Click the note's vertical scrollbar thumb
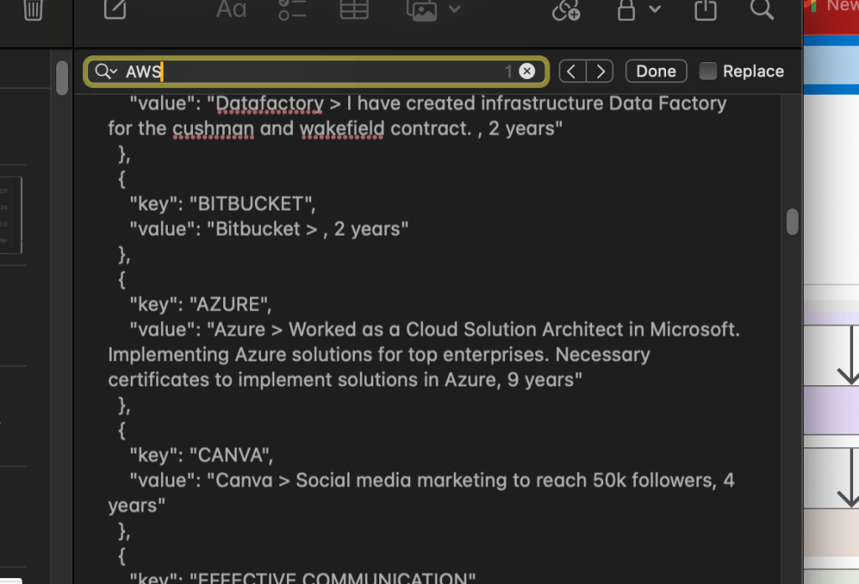Screen dimensions: 859x584 (792, 222)
